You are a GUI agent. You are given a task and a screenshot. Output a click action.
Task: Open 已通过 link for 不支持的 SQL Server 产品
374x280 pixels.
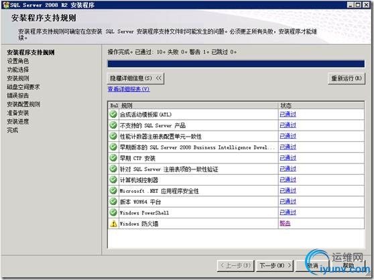288,125
